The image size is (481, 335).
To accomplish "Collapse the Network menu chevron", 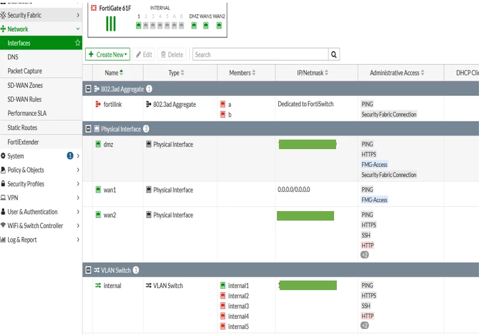I will [78, 29].
